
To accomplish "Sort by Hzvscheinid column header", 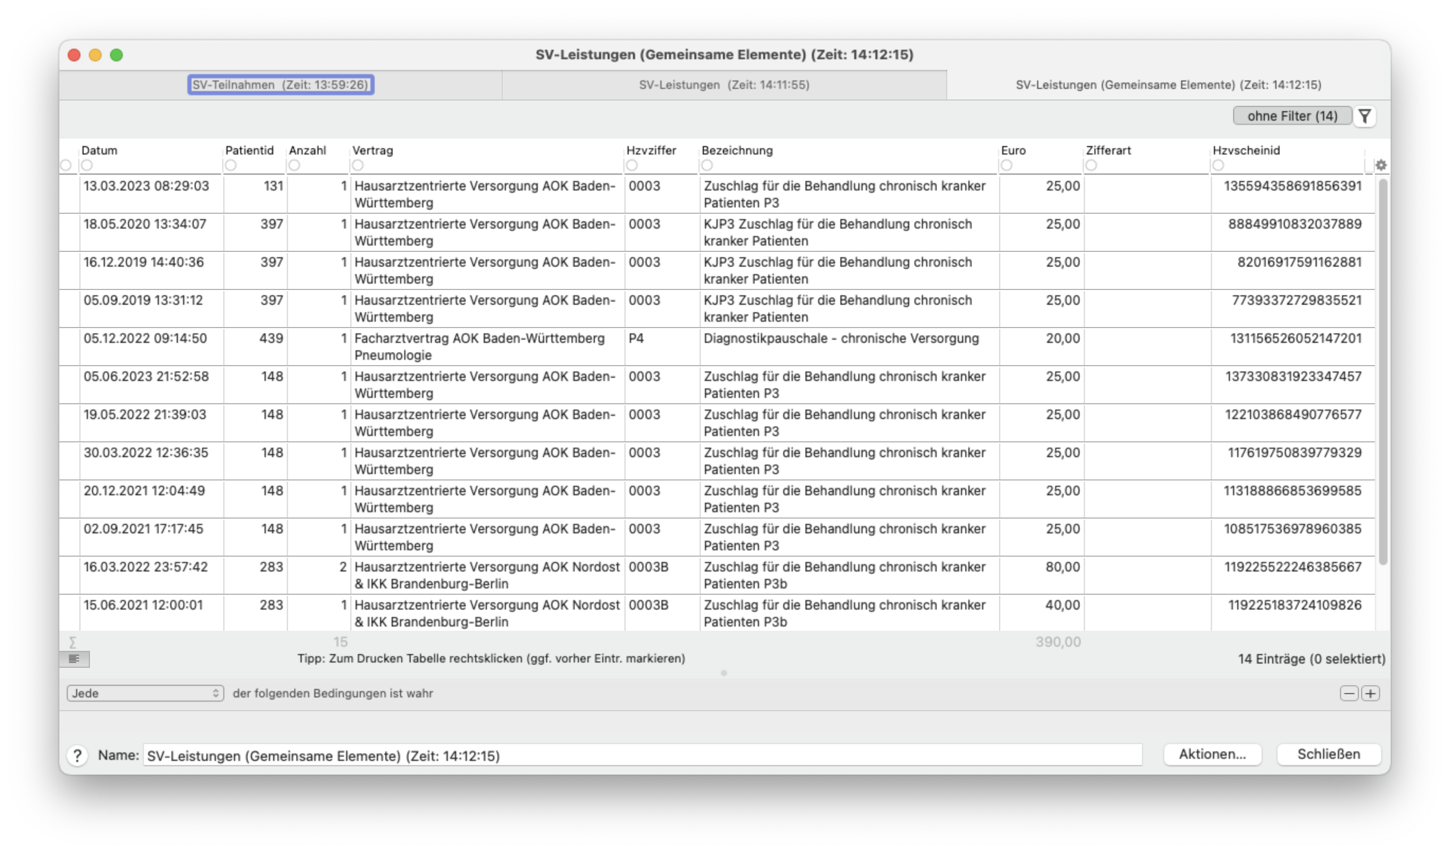I will (1246, 150).
